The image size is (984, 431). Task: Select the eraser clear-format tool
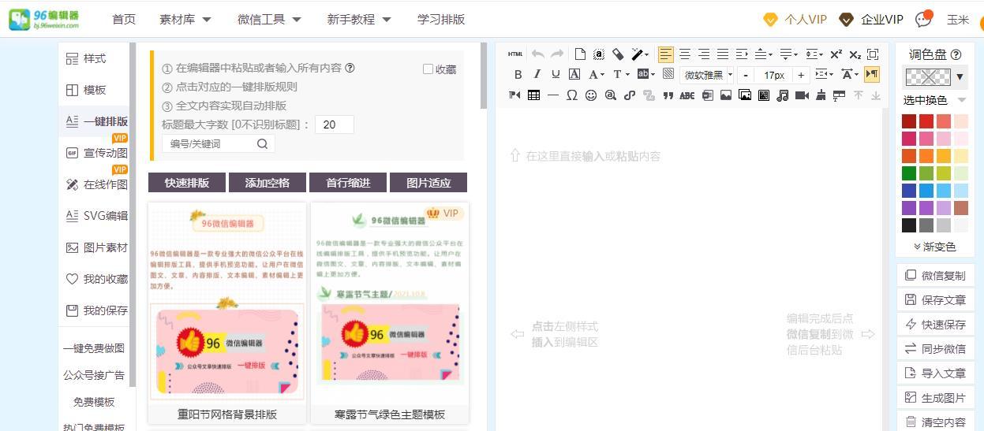(618, 54)
